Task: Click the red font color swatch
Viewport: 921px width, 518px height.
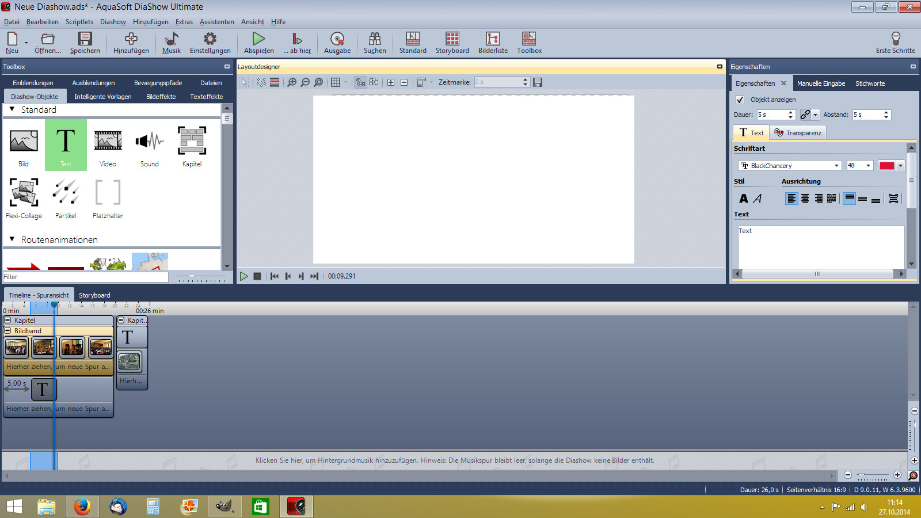Action: pos(886,166)
